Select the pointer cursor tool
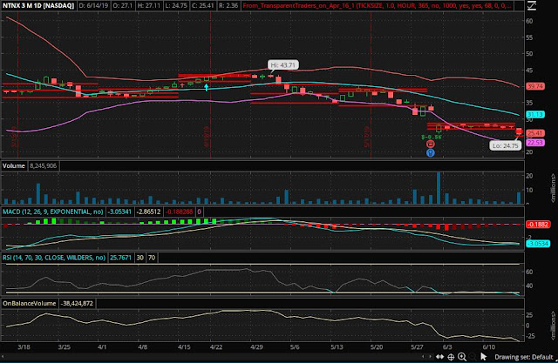The image size is (558, 363). pyautogui.click(x=483, y=357)
